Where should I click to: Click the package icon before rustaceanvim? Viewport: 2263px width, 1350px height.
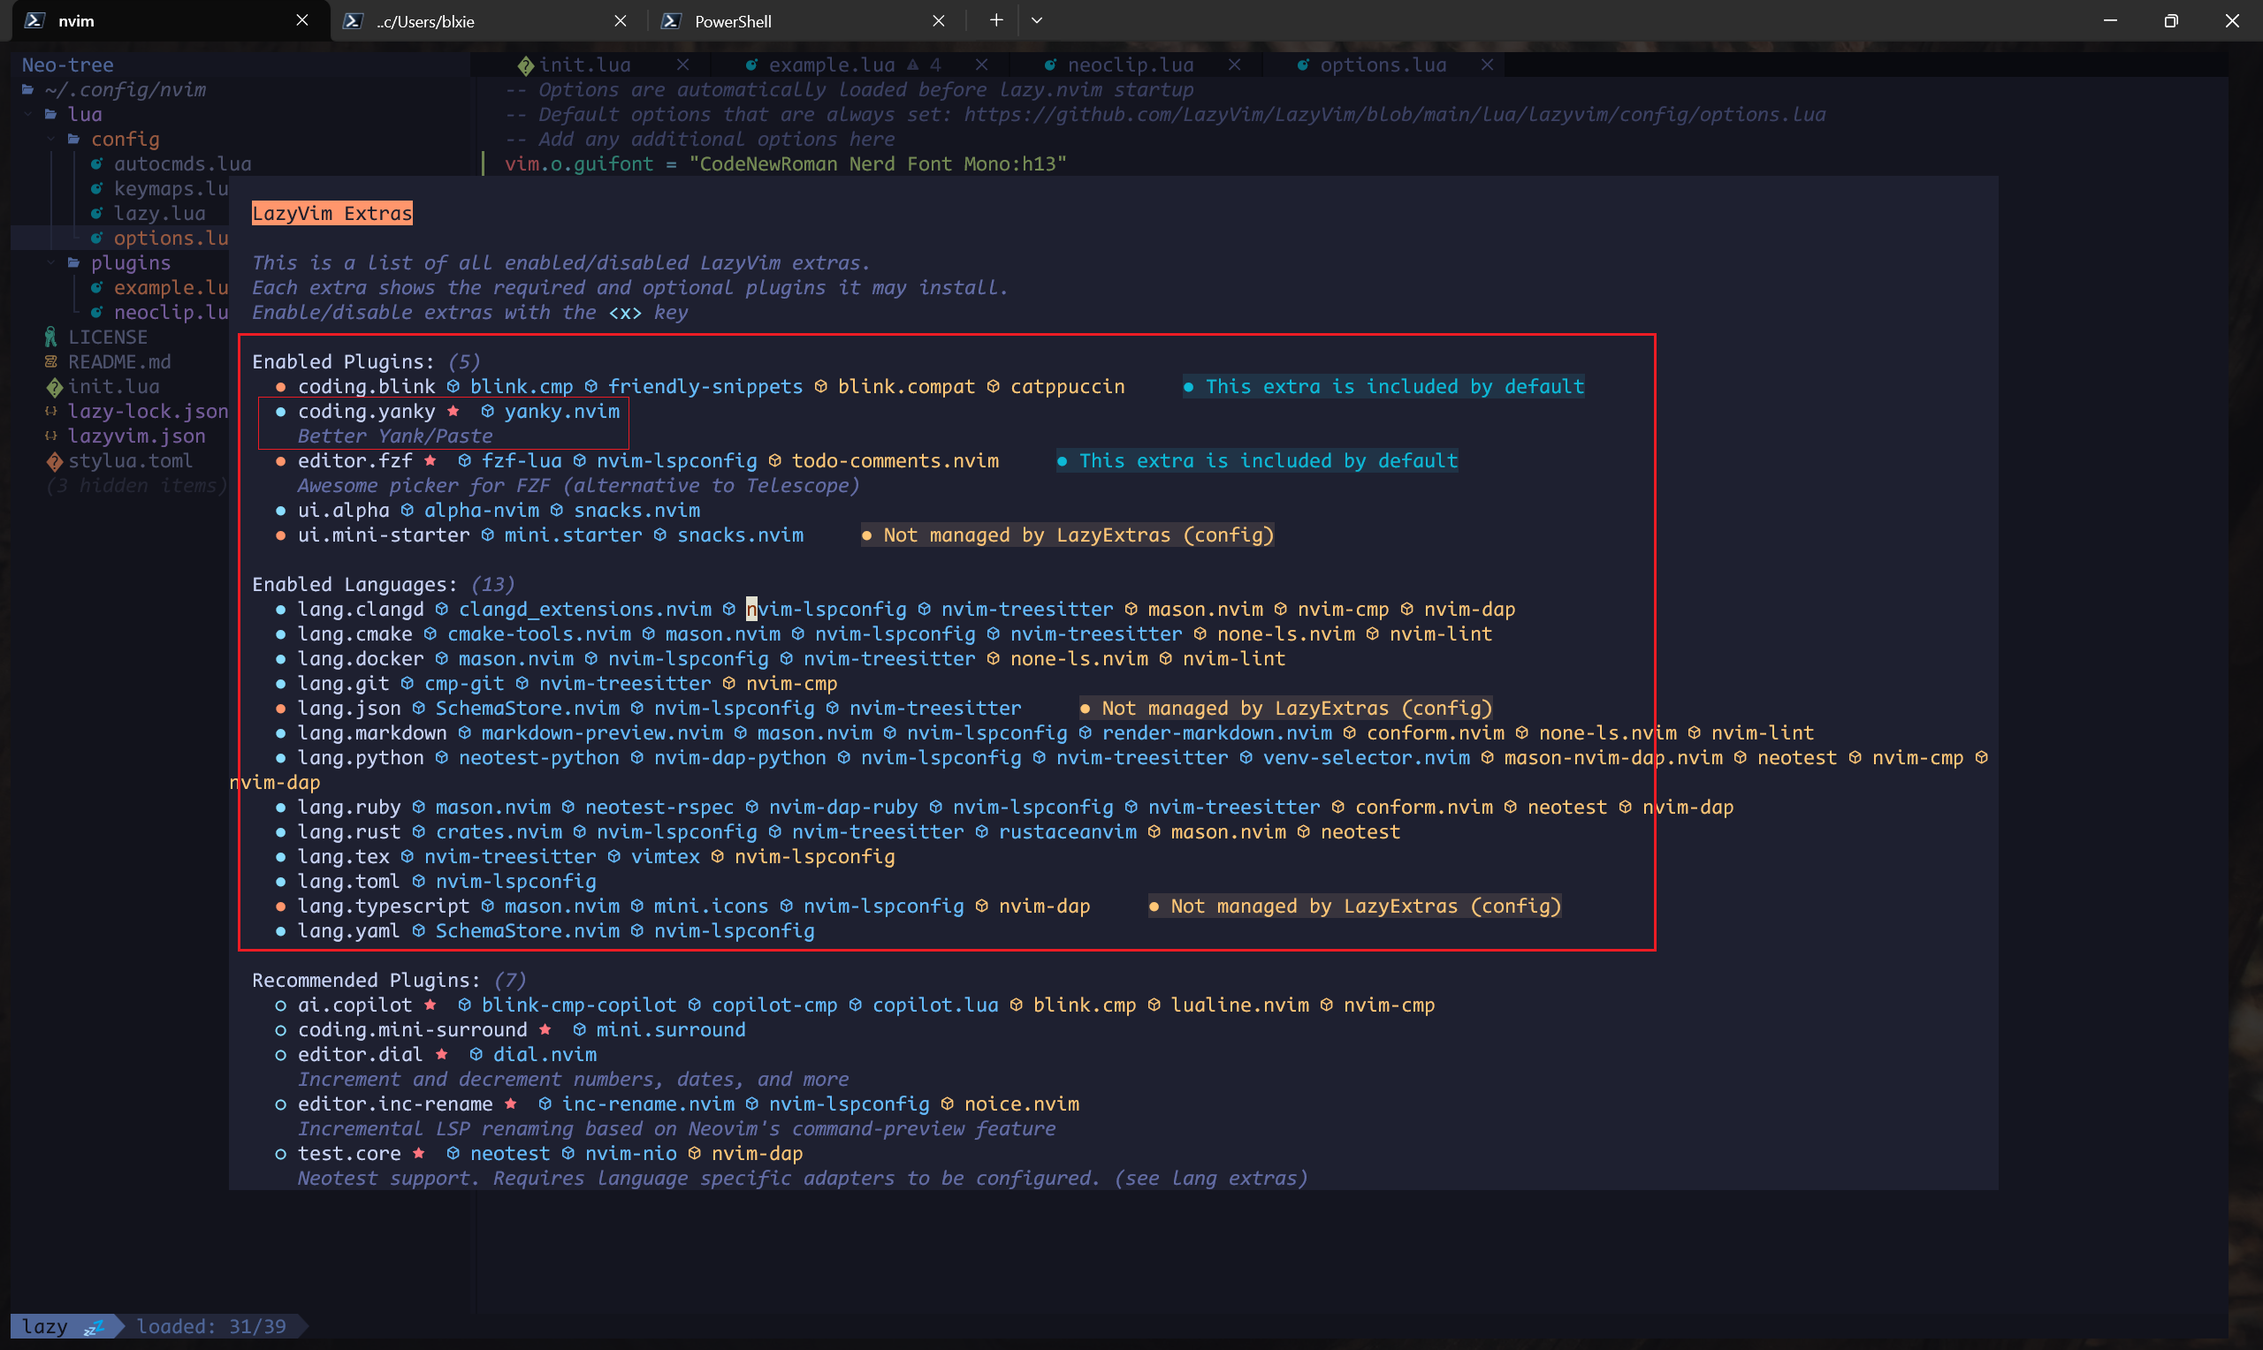pyautogui.click(x=982, y=831)
